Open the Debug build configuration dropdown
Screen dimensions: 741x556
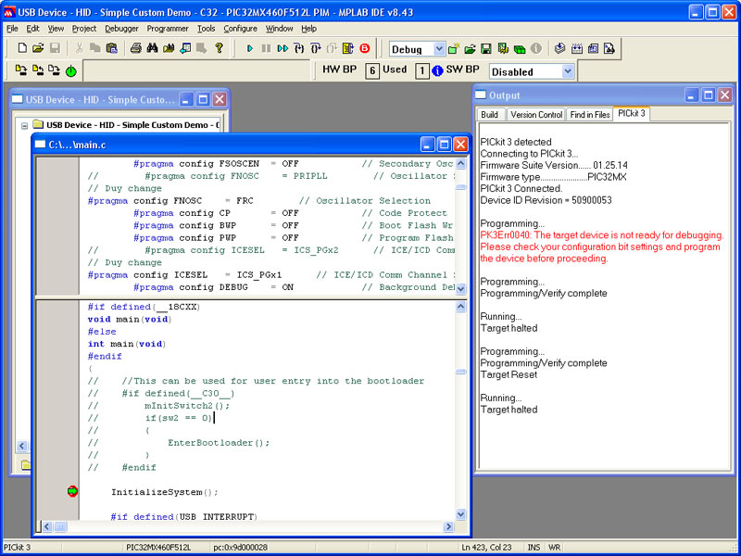pyautogui.click(x=439, y=49)
